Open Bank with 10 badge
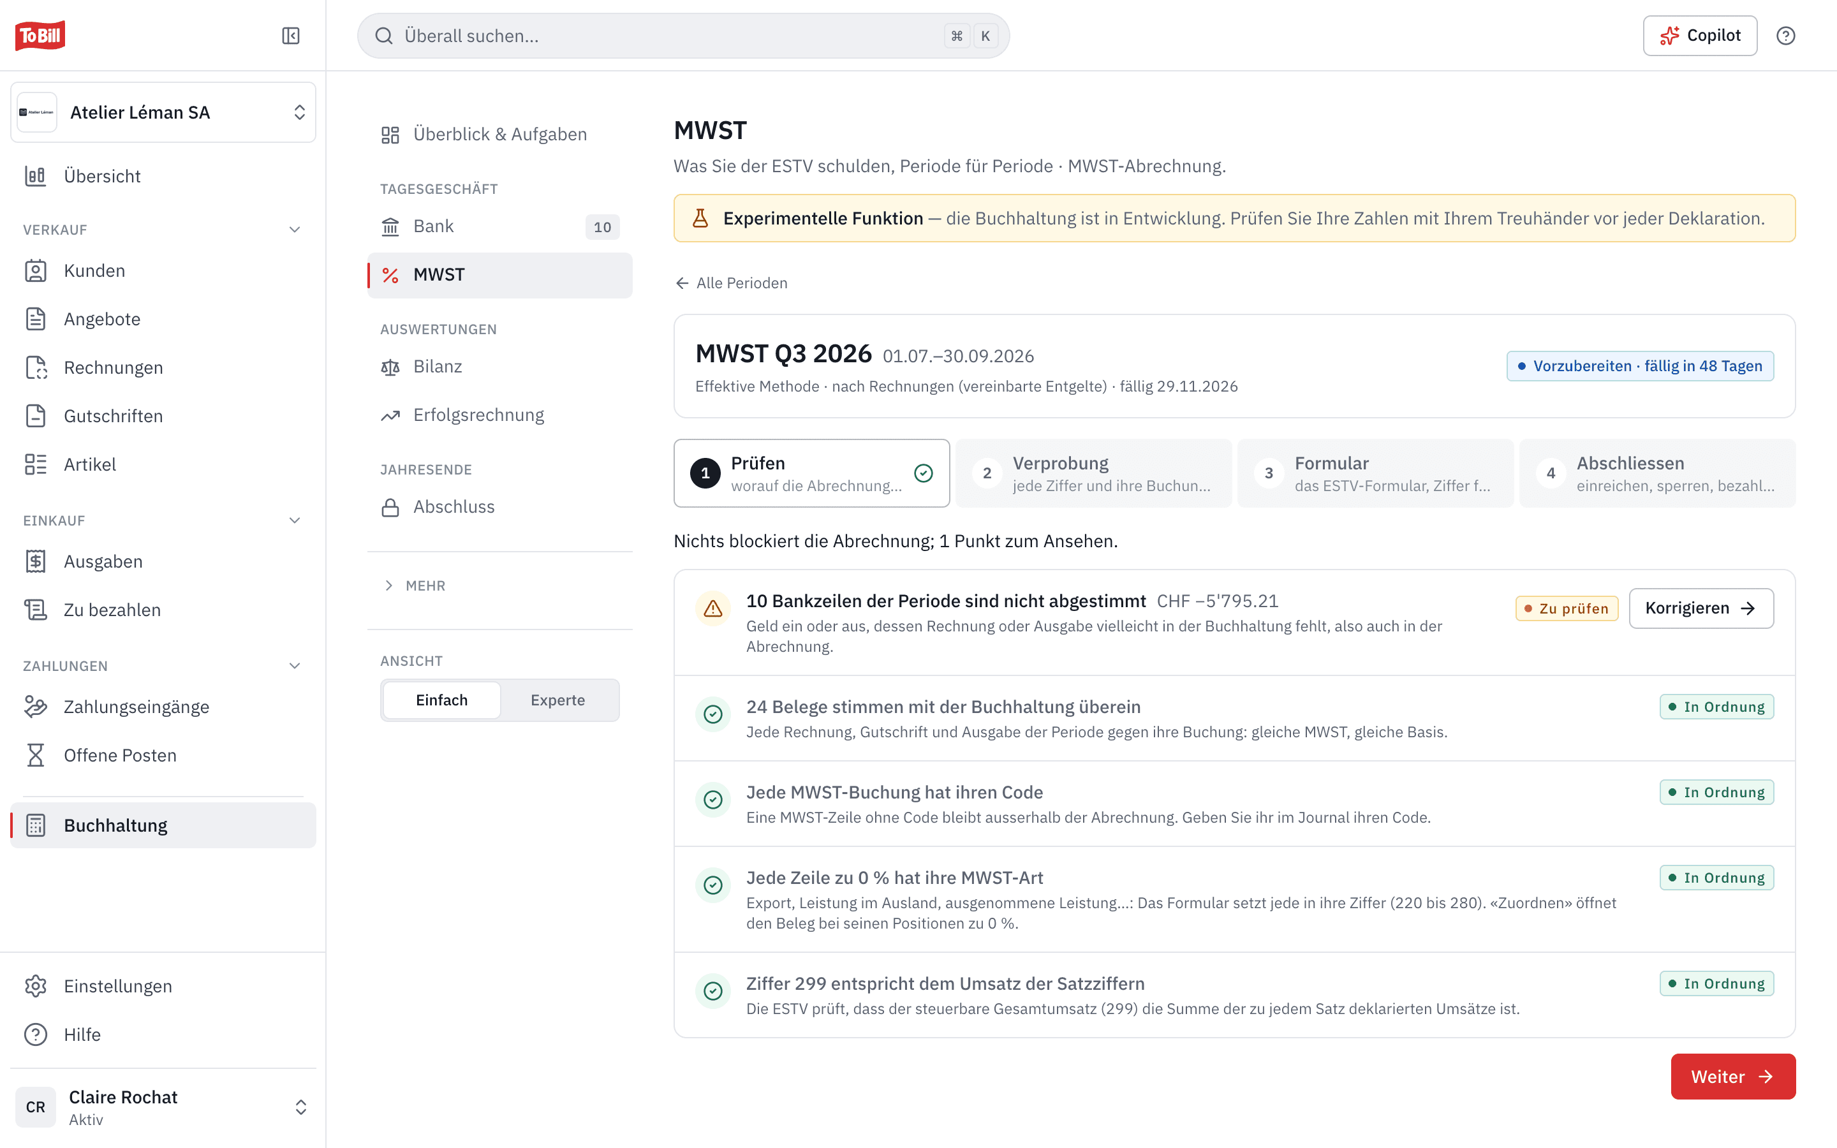 click(499, 226)
